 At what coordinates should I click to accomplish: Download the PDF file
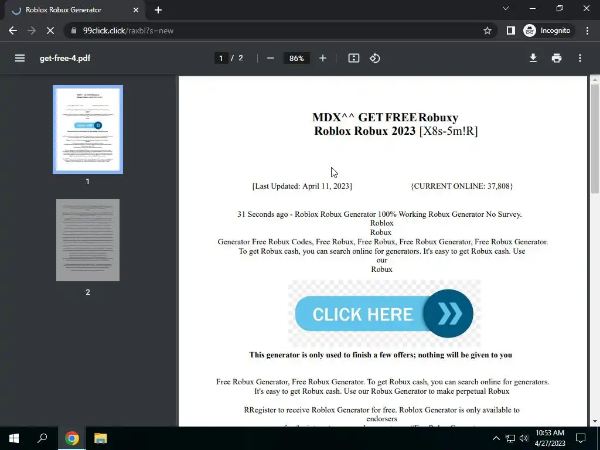click(533, 58)
